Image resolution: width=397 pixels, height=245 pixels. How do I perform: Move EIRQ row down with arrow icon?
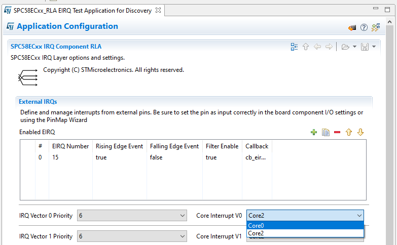click(360, 132)
